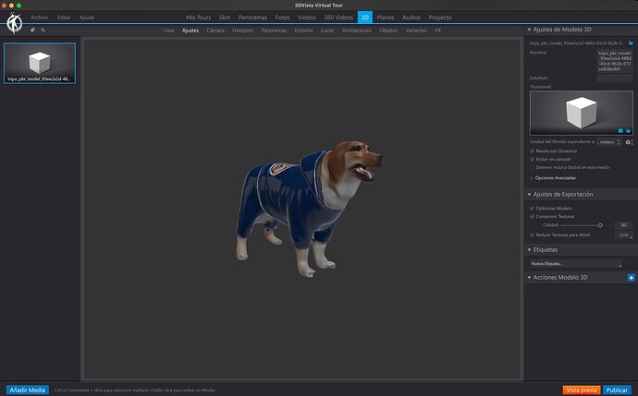
Task: Open the Luces sub-tab
Action: click(x=327, y=30)
